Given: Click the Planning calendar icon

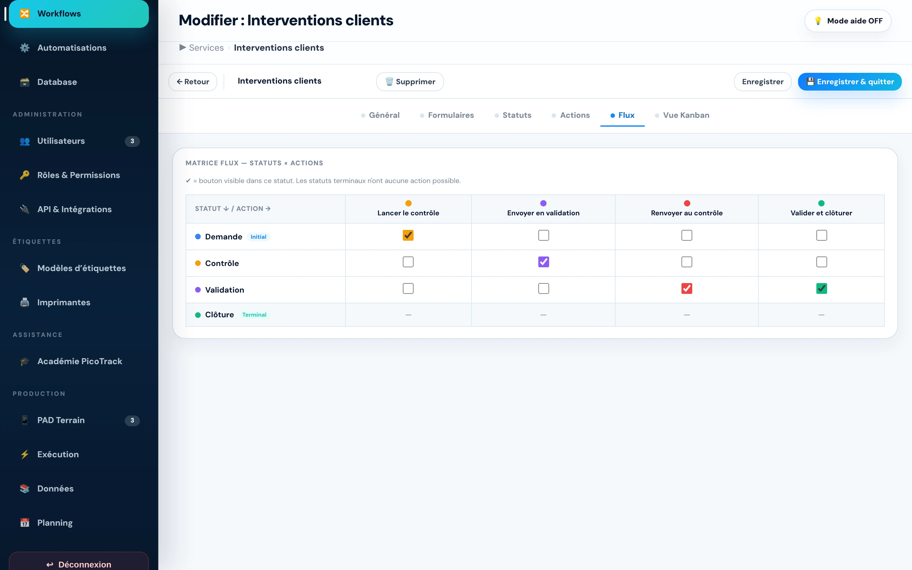Looking at the screenshot, I should click(x=25, y=523).
